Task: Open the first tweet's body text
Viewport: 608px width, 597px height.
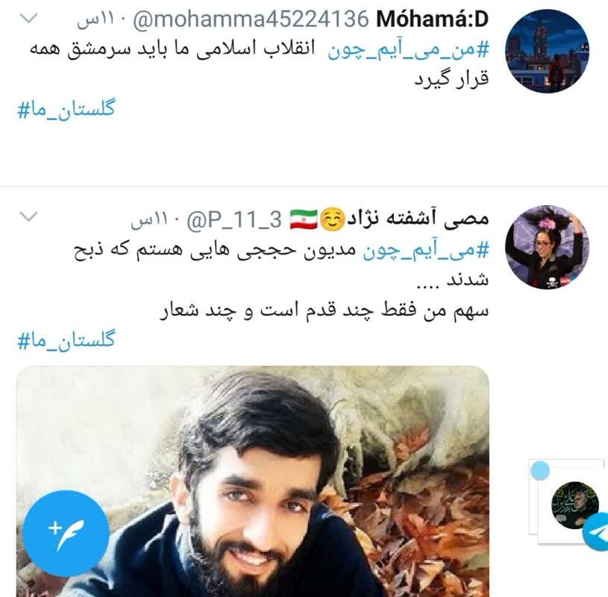Action: coord(259,65)
